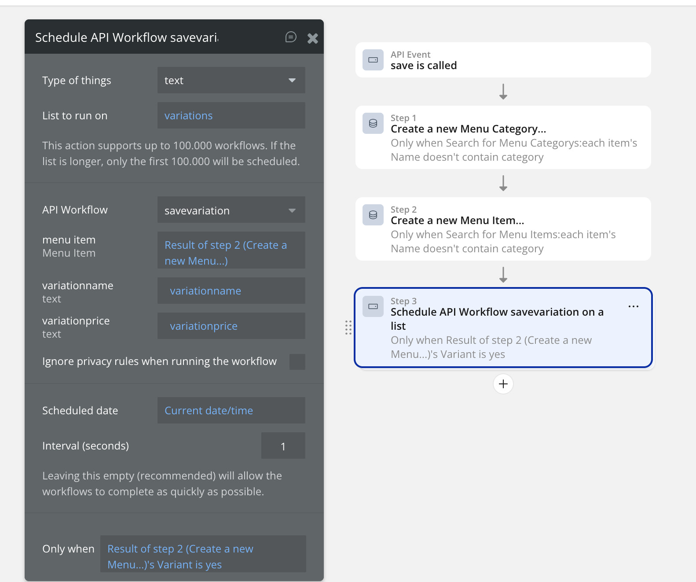Close the Schedule API Workflow panel
The width and height of the screenshot is (696, 582).
pos(312,38)
